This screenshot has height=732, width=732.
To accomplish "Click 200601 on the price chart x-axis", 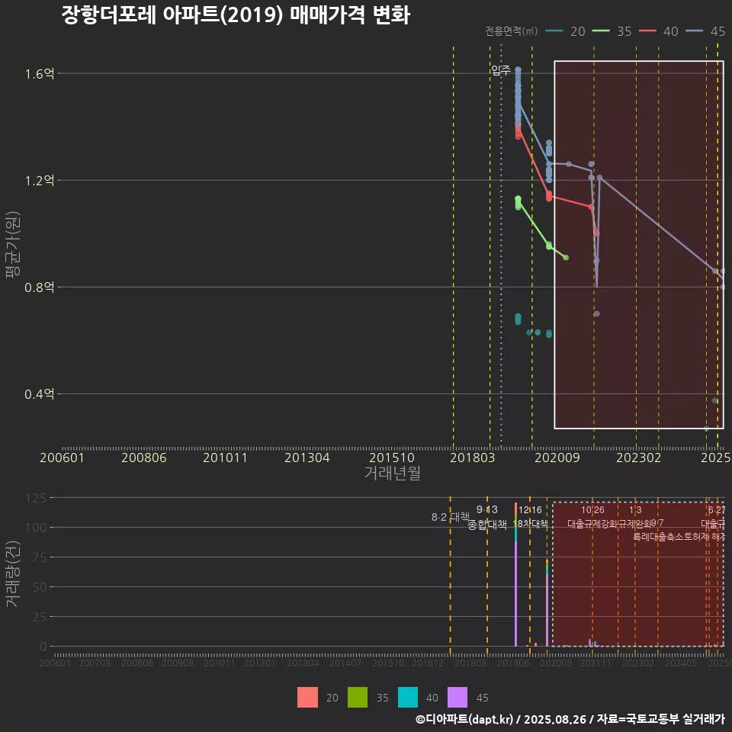I will [x=62, y=457].
